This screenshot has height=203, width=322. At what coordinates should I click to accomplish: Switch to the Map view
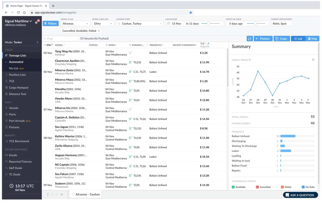click(312, 38)
